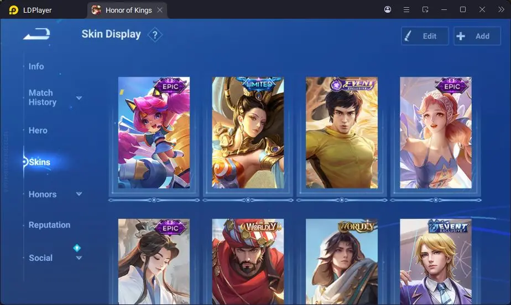Click the LIMITED badge on golden armor skin

pyautogui.click(x=259, y=84)
